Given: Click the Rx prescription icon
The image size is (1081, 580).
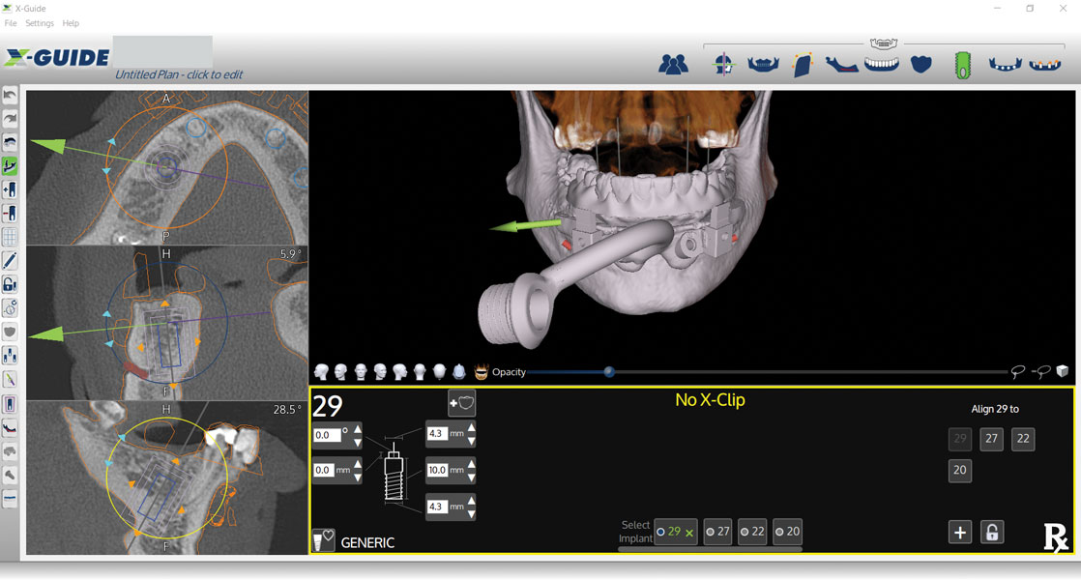Looking at the screenshot, I should pyautogui.click(x=1055, y=536).
